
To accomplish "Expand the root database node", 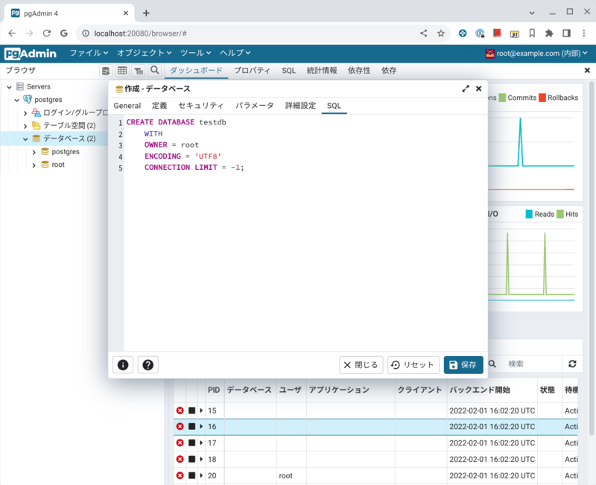I will point(34,165).
